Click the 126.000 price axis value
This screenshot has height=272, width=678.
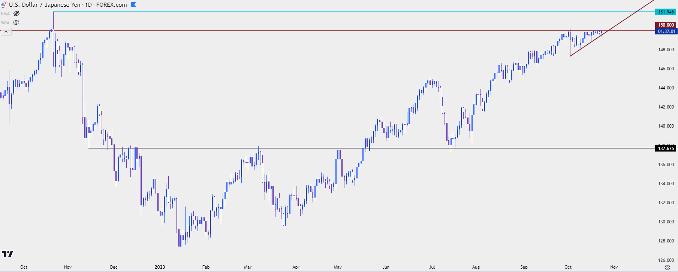tap(666, 260)
